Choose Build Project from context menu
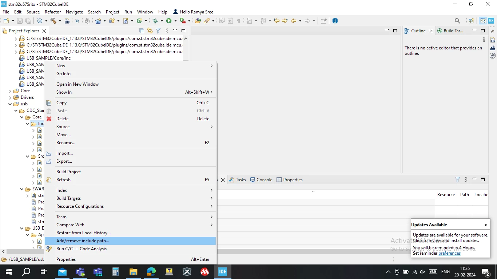 pyautogui.click(x=130, y=172)
